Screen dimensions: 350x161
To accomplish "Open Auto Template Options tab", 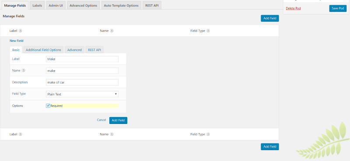I will click(x=121, y=5).
